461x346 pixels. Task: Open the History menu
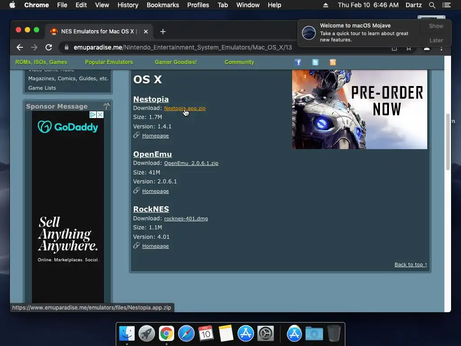pos(128,5)
